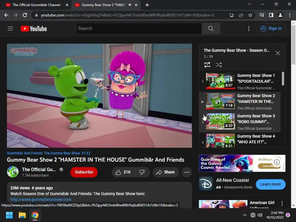Click the page vertical scrollbar thumb
Viewport: 296px width, 222px height.
pyautogui.click(x=293, y=45)
